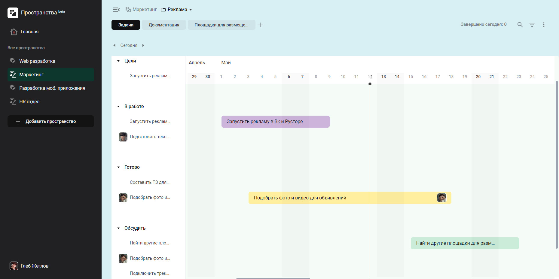Switch to Площадки для размещения tab
The width and height of the screenshot is (559, 279).
coord(221,25)
